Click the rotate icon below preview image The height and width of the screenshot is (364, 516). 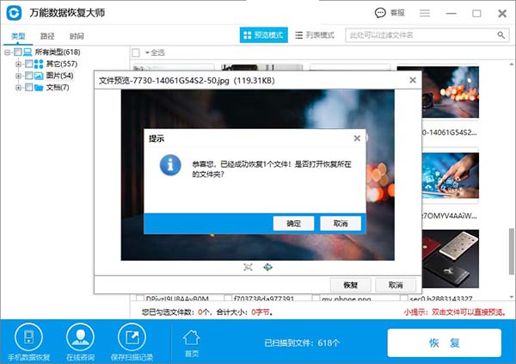click(x=267, y=267)
